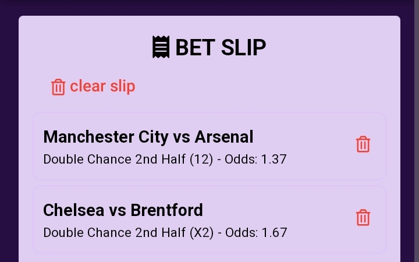Select the Manchester City vs Arsenal match title
Image resolution: width=419 pixels, height=262 pixels.
coord(148,137)
